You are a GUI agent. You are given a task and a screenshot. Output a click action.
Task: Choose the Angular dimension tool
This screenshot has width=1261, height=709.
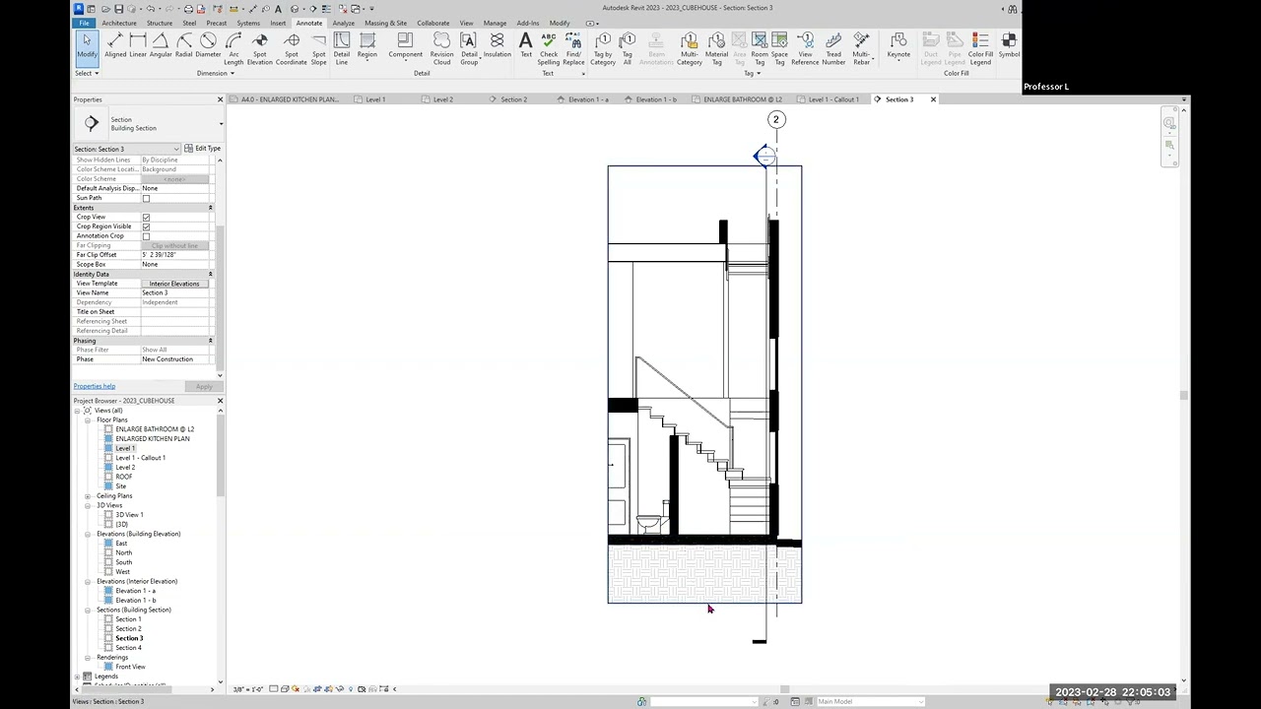(161, 45)
